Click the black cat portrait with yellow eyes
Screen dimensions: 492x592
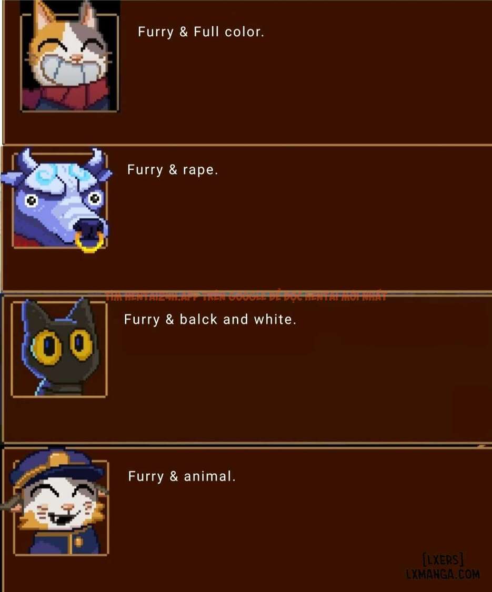coord(59,348)
